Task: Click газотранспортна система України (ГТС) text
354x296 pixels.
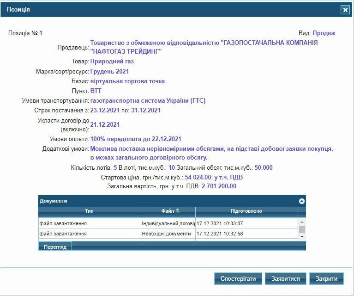Action: pos(148,101)
